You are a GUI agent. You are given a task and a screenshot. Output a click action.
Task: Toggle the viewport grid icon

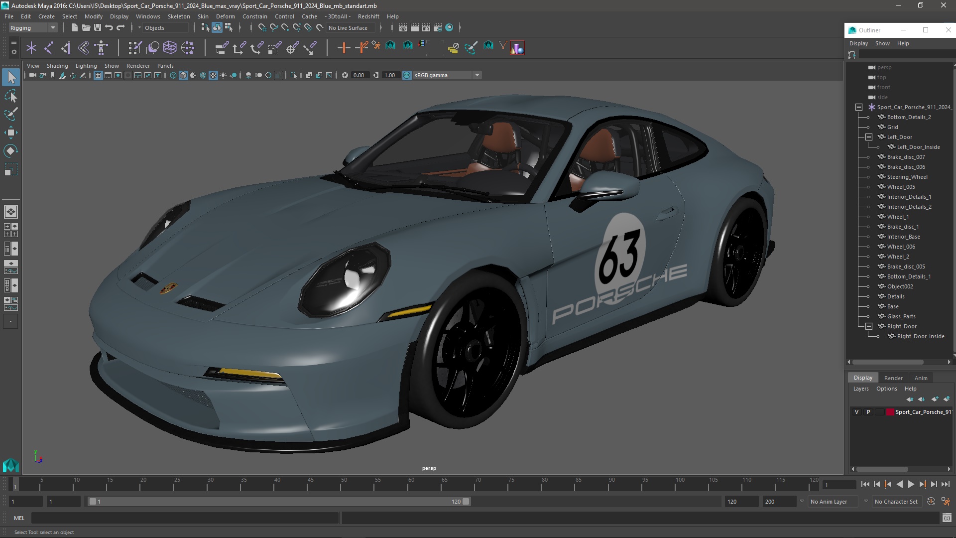(98, 75)
